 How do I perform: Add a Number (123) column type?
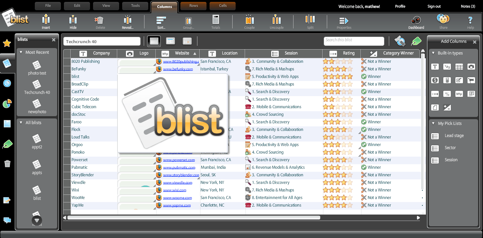(447, 67)
